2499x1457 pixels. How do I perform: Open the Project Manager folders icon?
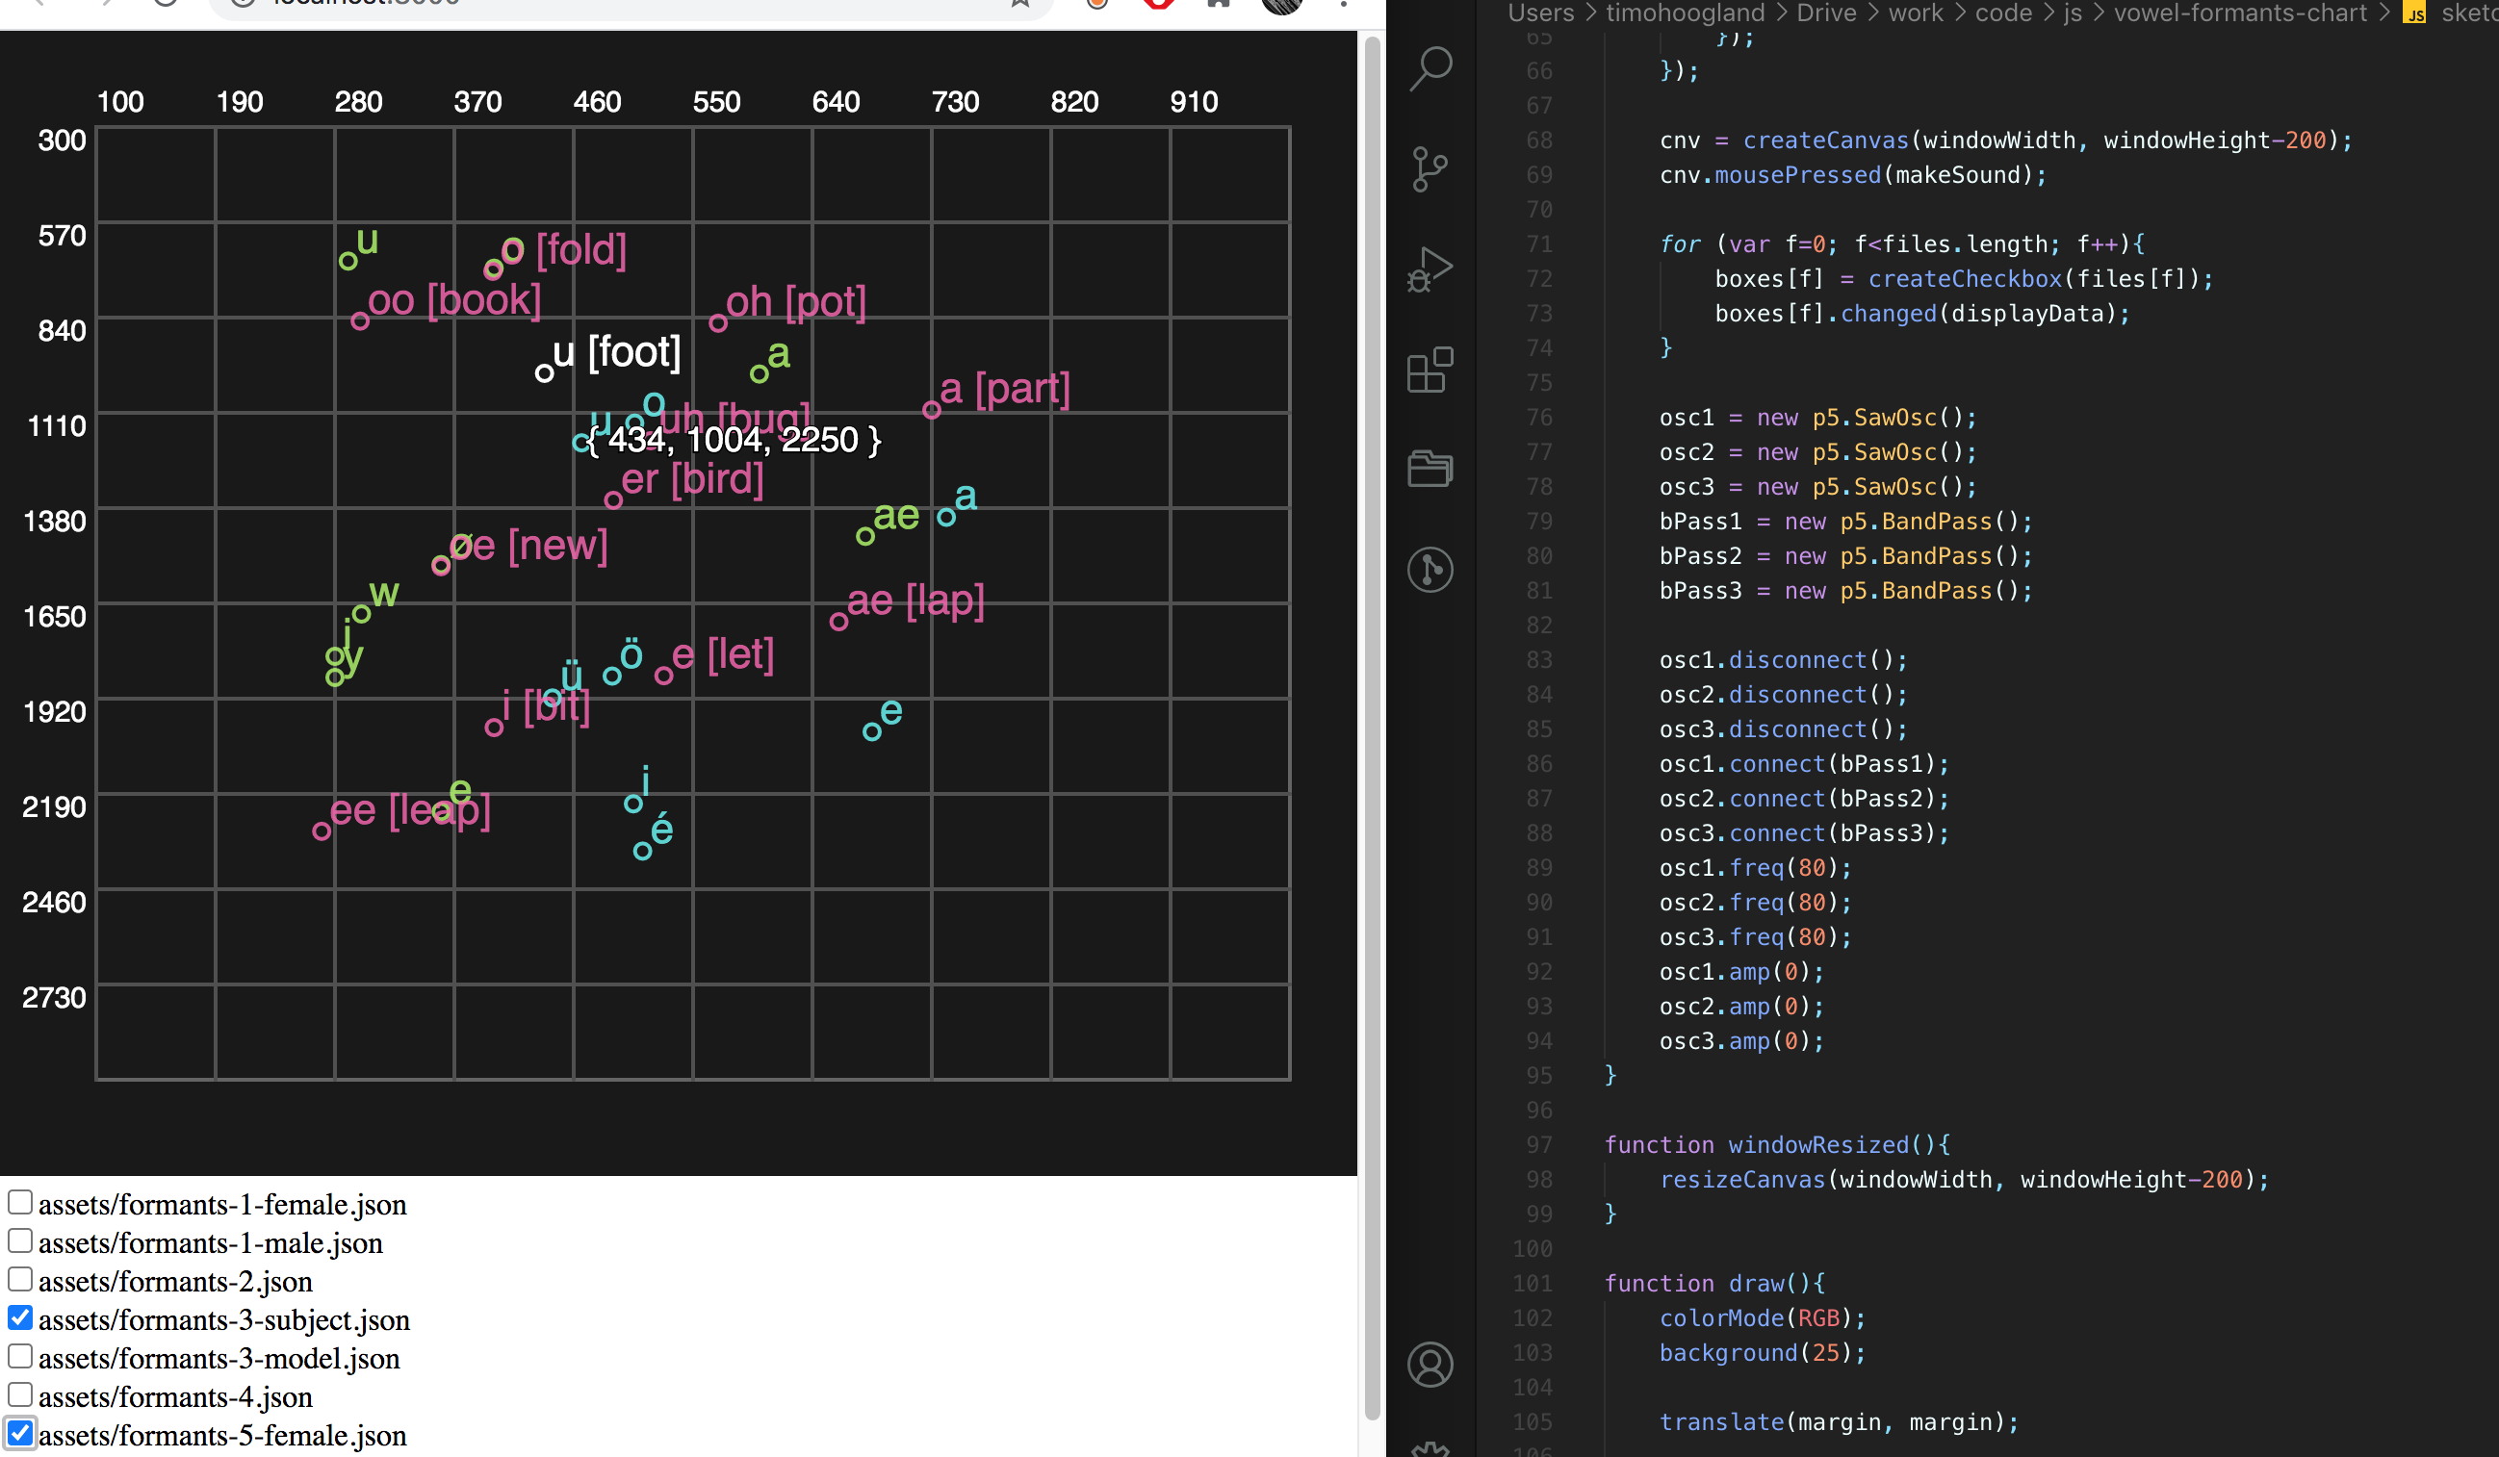click(1430, 468)
